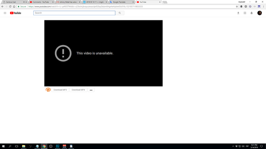This screenshot has height=149, width=266.
Task: Reload the current page
Action: tap(10, 7)
